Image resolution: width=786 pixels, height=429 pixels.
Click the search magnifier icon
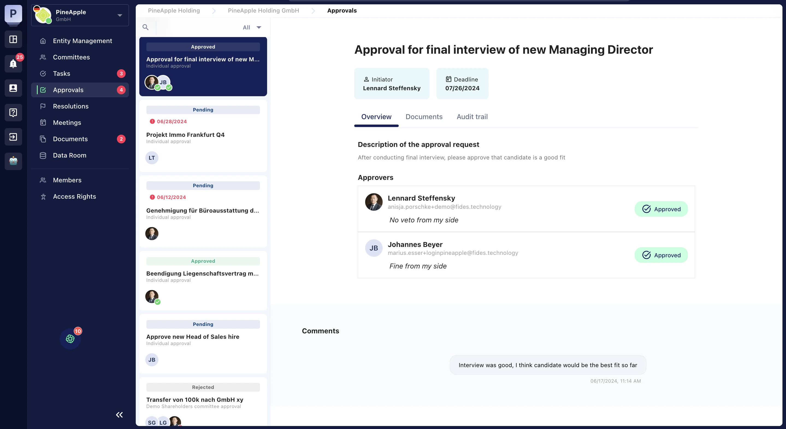(146, 28)
